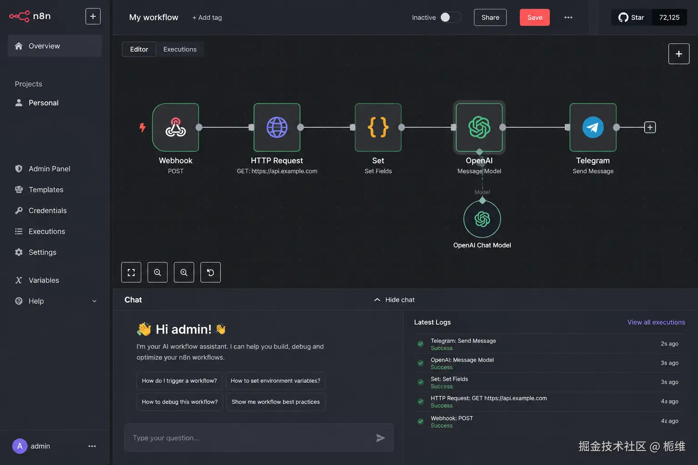Click the Latest Logs heading

(432, 322)
